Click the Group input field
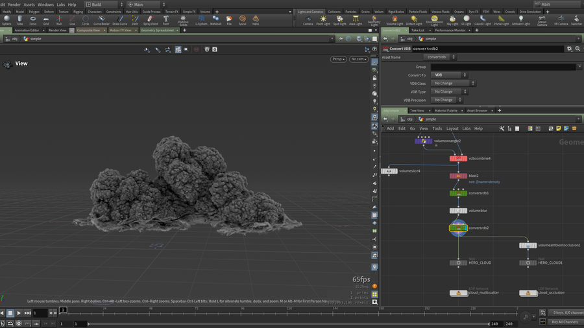Viewport: 584px width, 328px height. (503, 67)
